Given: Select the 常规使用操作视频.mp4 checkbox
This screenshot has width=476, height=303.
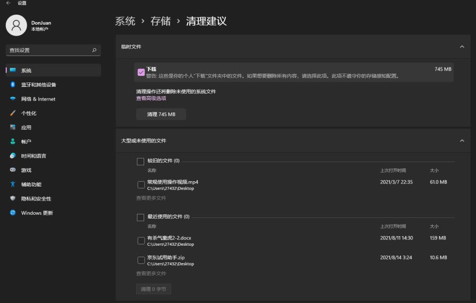Looking at the screenshot, I should coord(141,185).
